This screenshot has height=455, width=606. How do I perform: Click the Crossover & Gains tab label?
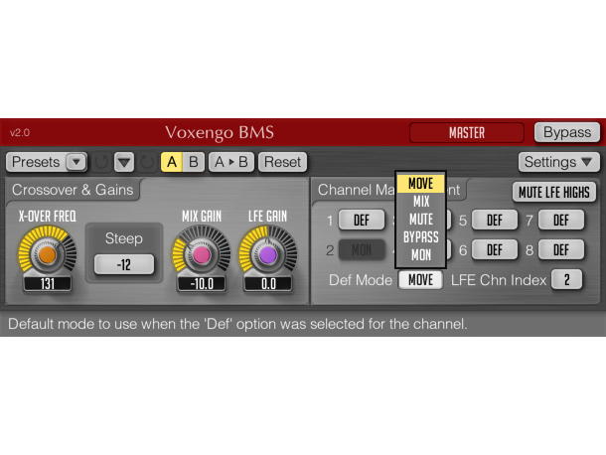(73, 190)
